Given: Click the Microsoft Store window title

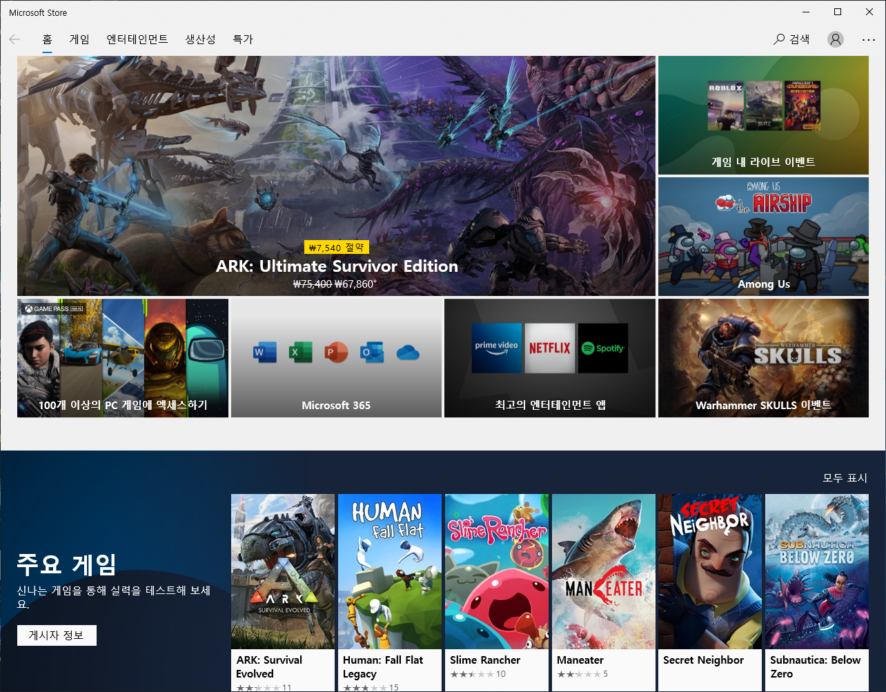Looking at the screenshot, I should tap(38, 12).
